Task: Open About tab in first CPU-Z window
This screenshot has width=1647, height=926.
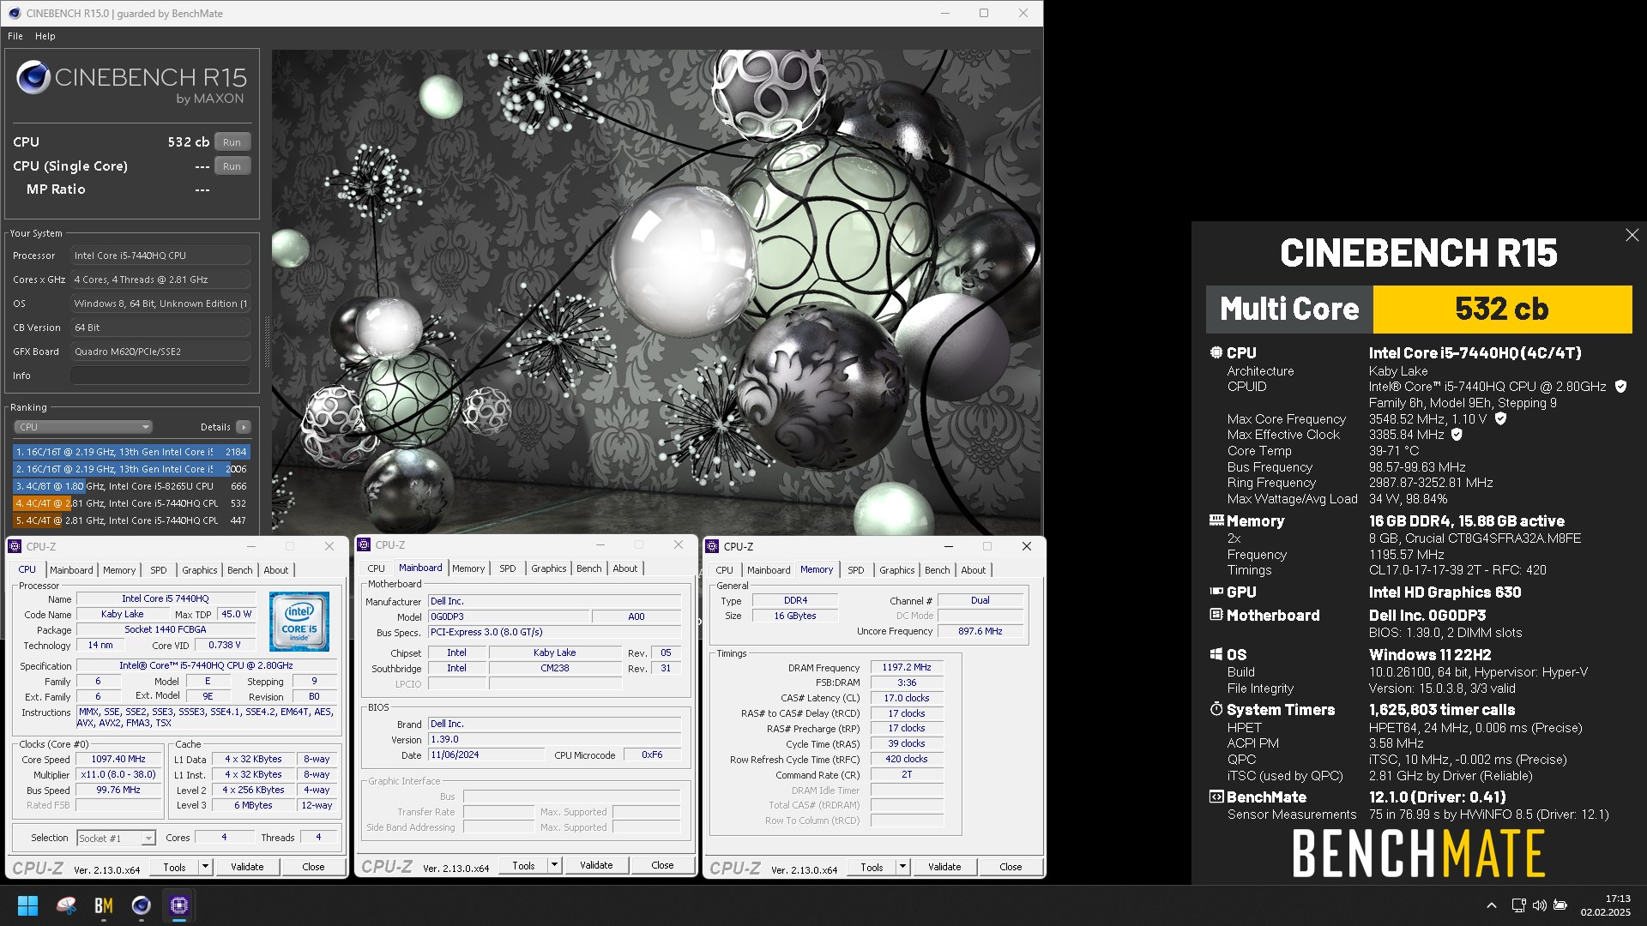Action: [276, 570]
